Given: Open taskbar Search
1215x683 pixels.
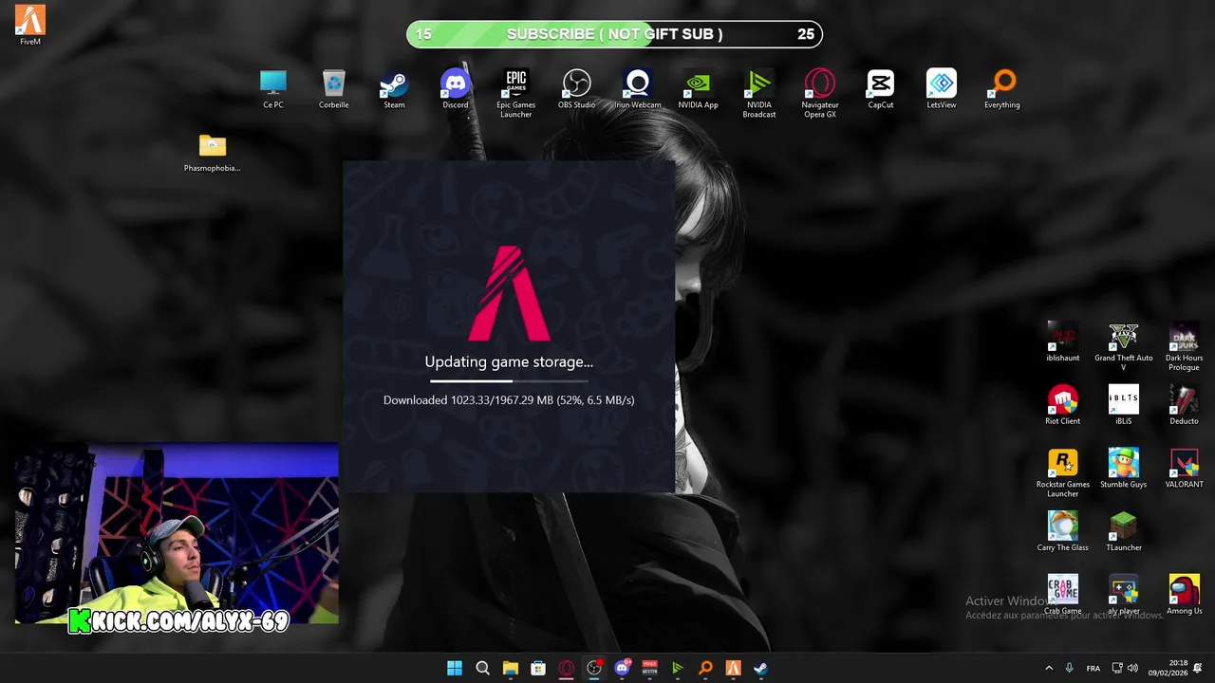Looking at the screenshot, I should 482,668.
